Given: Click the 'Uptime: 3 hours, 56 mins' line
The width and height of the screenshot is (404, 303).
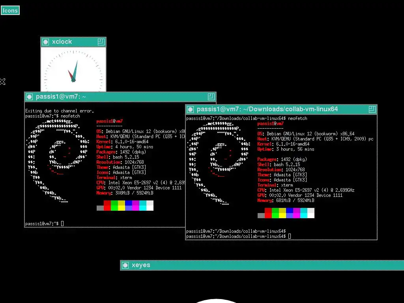Looking at the screenshot, I should tap(286, 149).
